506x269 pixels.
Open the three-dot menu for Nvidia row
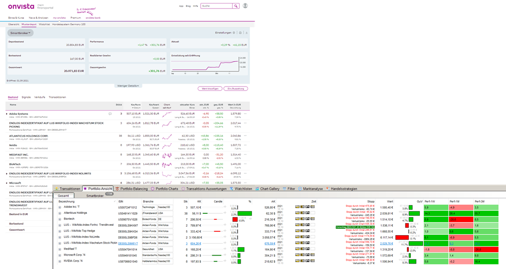point(245,145)
